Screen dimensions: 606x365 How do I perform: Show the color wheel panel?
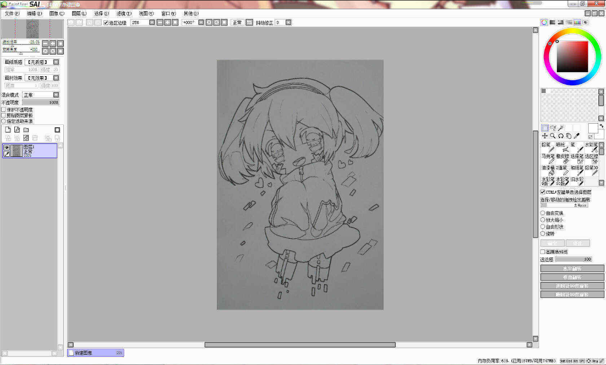(x=544, y=22)
